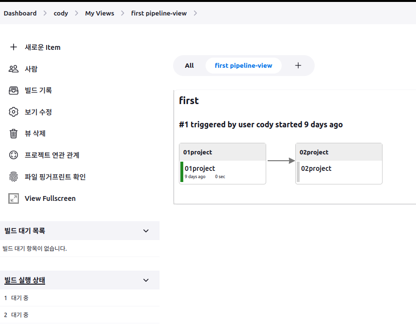The width and height of the screenshot is (416, 334).
Task: Click the 0 sec duration text
Action: click(220, 177)
